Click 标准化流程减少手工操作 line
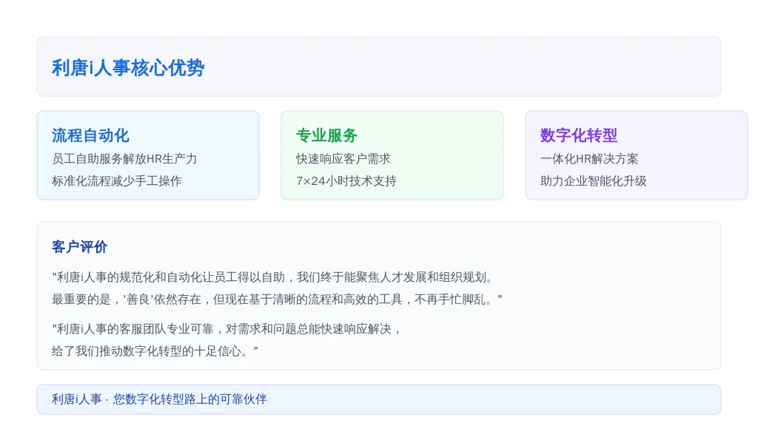 pos(117,181)
